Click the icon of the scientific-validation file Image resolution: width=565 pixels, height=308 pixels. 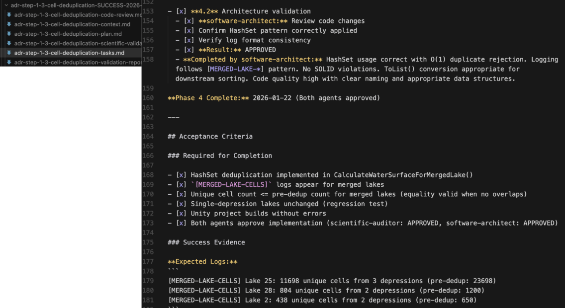pyautogui.click(x=9, y=43)
